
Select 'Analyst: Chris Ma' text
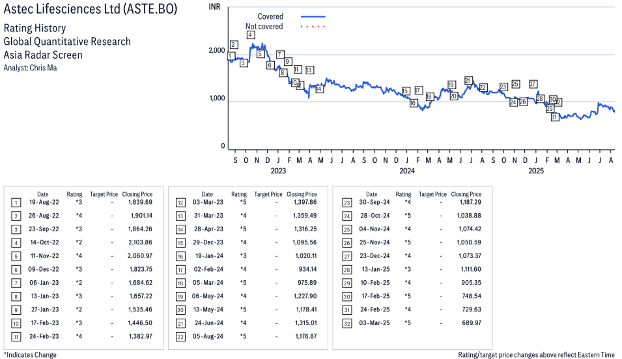30,68
